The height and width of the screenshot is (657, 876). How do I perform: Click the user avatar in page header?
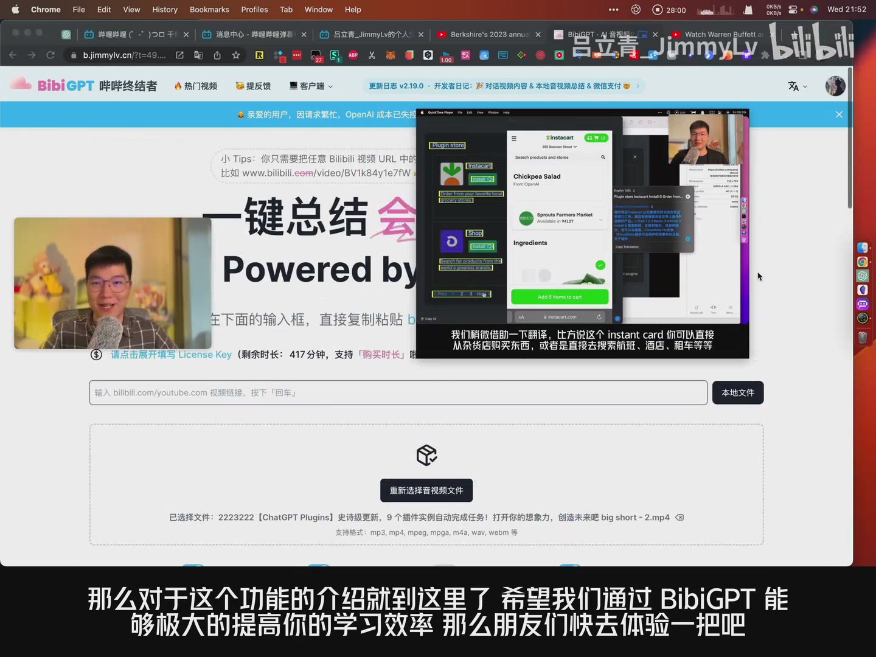point(835,86)
